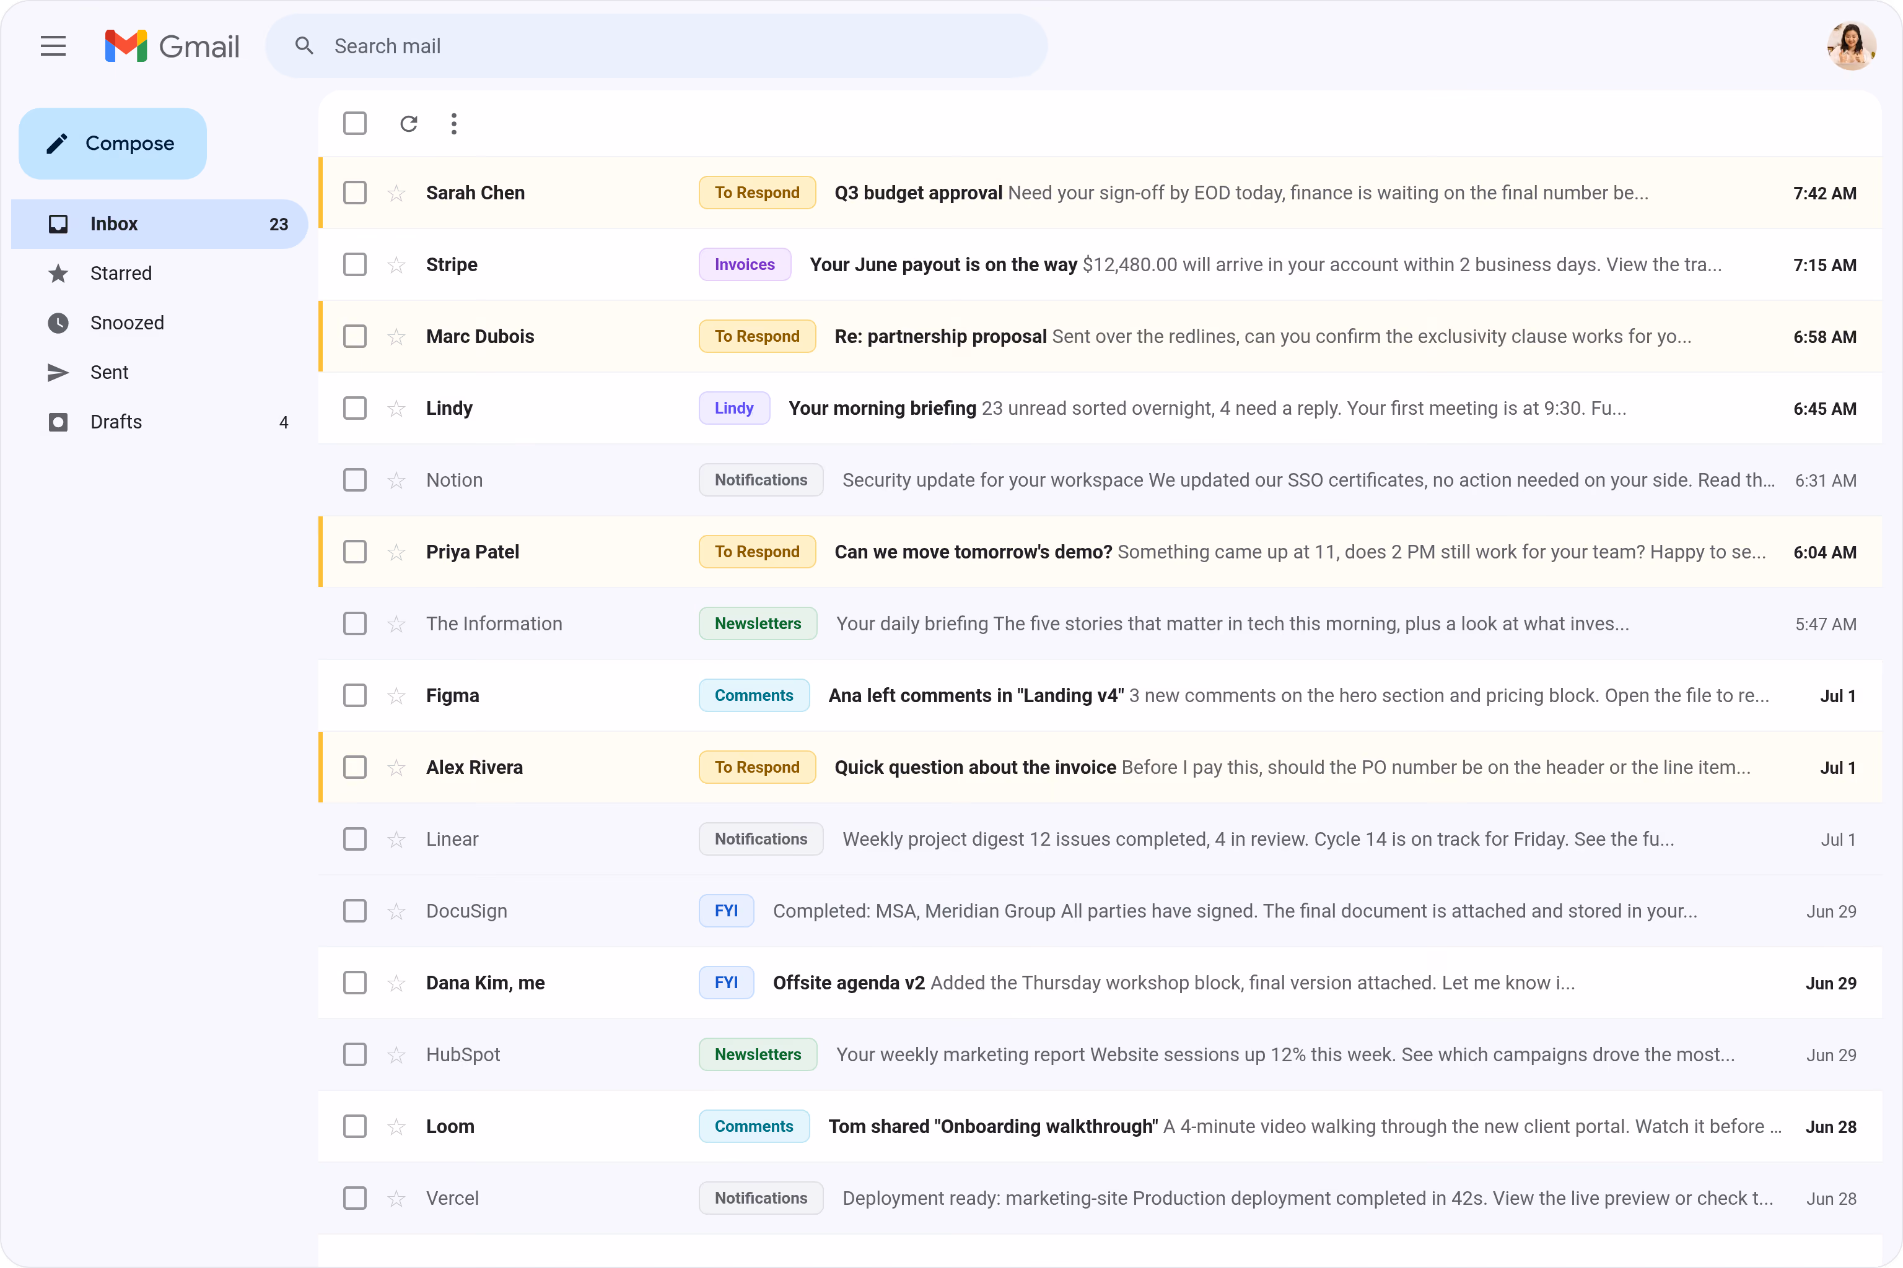The width and height of the screenshot is (1903, 1268).
Task: Star the Alex Rivera invoice email
Action: pos(396,768)
